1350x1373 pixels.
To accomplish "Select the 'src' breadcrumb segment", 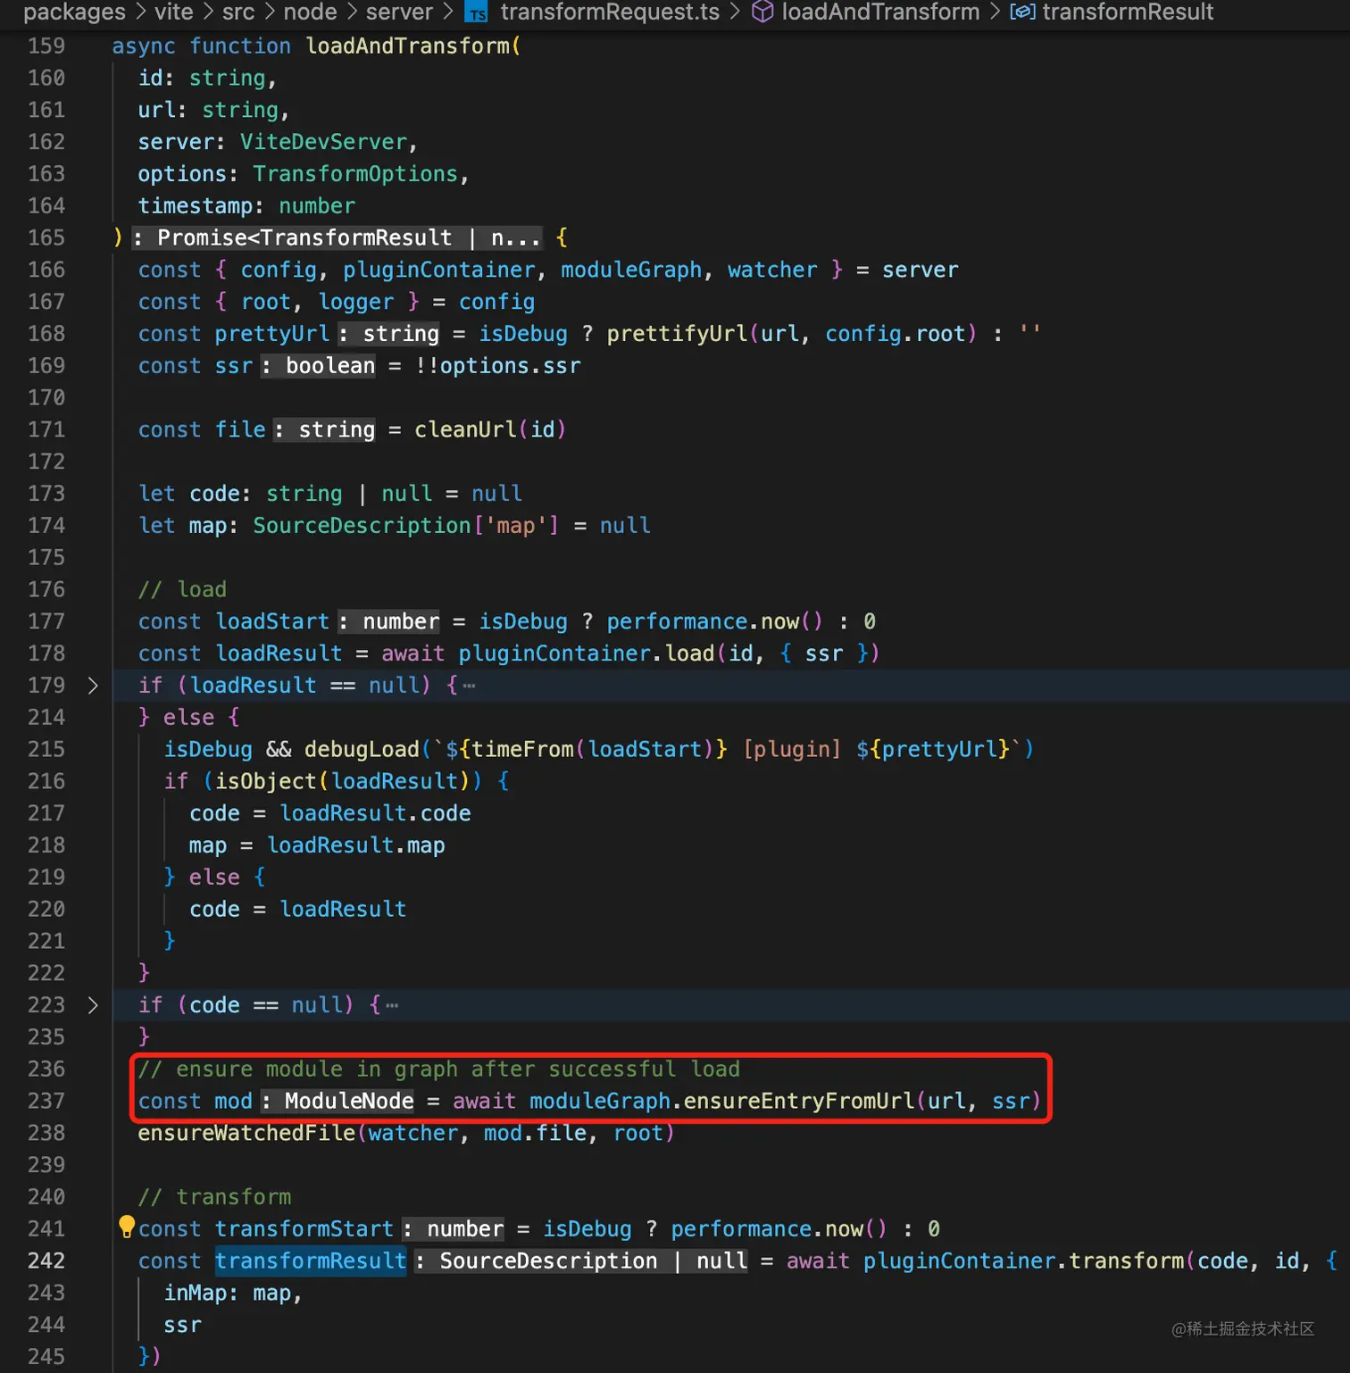I will (238, 12).
